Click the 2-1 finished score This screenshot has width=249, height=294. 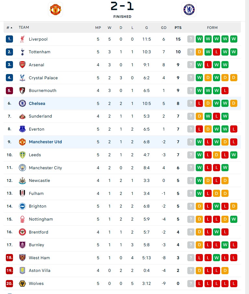pos(122,6)
